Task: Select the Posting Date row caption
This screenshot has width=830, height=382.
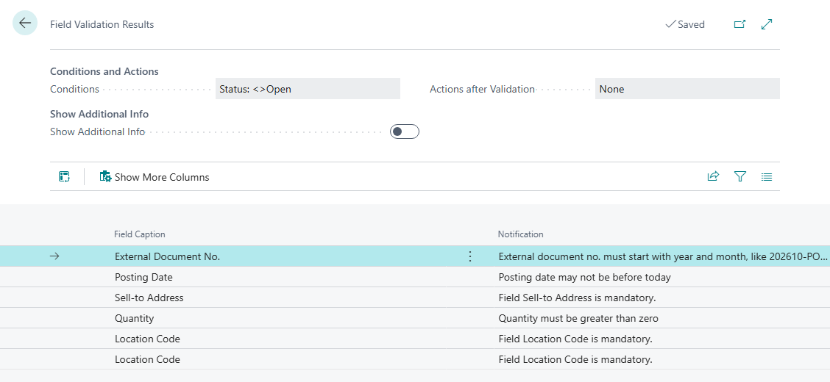Action: (143, 278)
